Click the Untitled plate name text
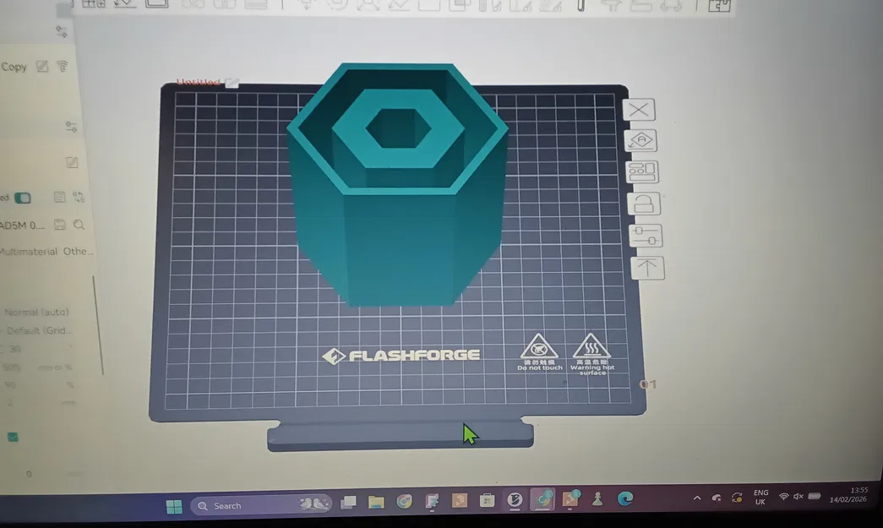The width and height of the screenshot is (883, 528). (199, 82)
